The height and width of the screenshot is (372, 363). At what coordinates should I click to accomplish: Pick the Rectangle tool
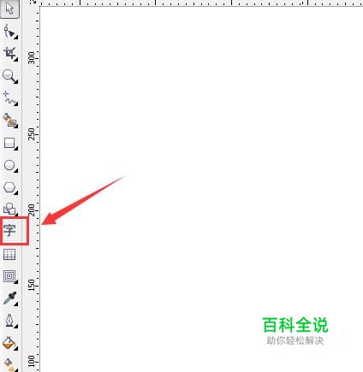tap(10, 143)
